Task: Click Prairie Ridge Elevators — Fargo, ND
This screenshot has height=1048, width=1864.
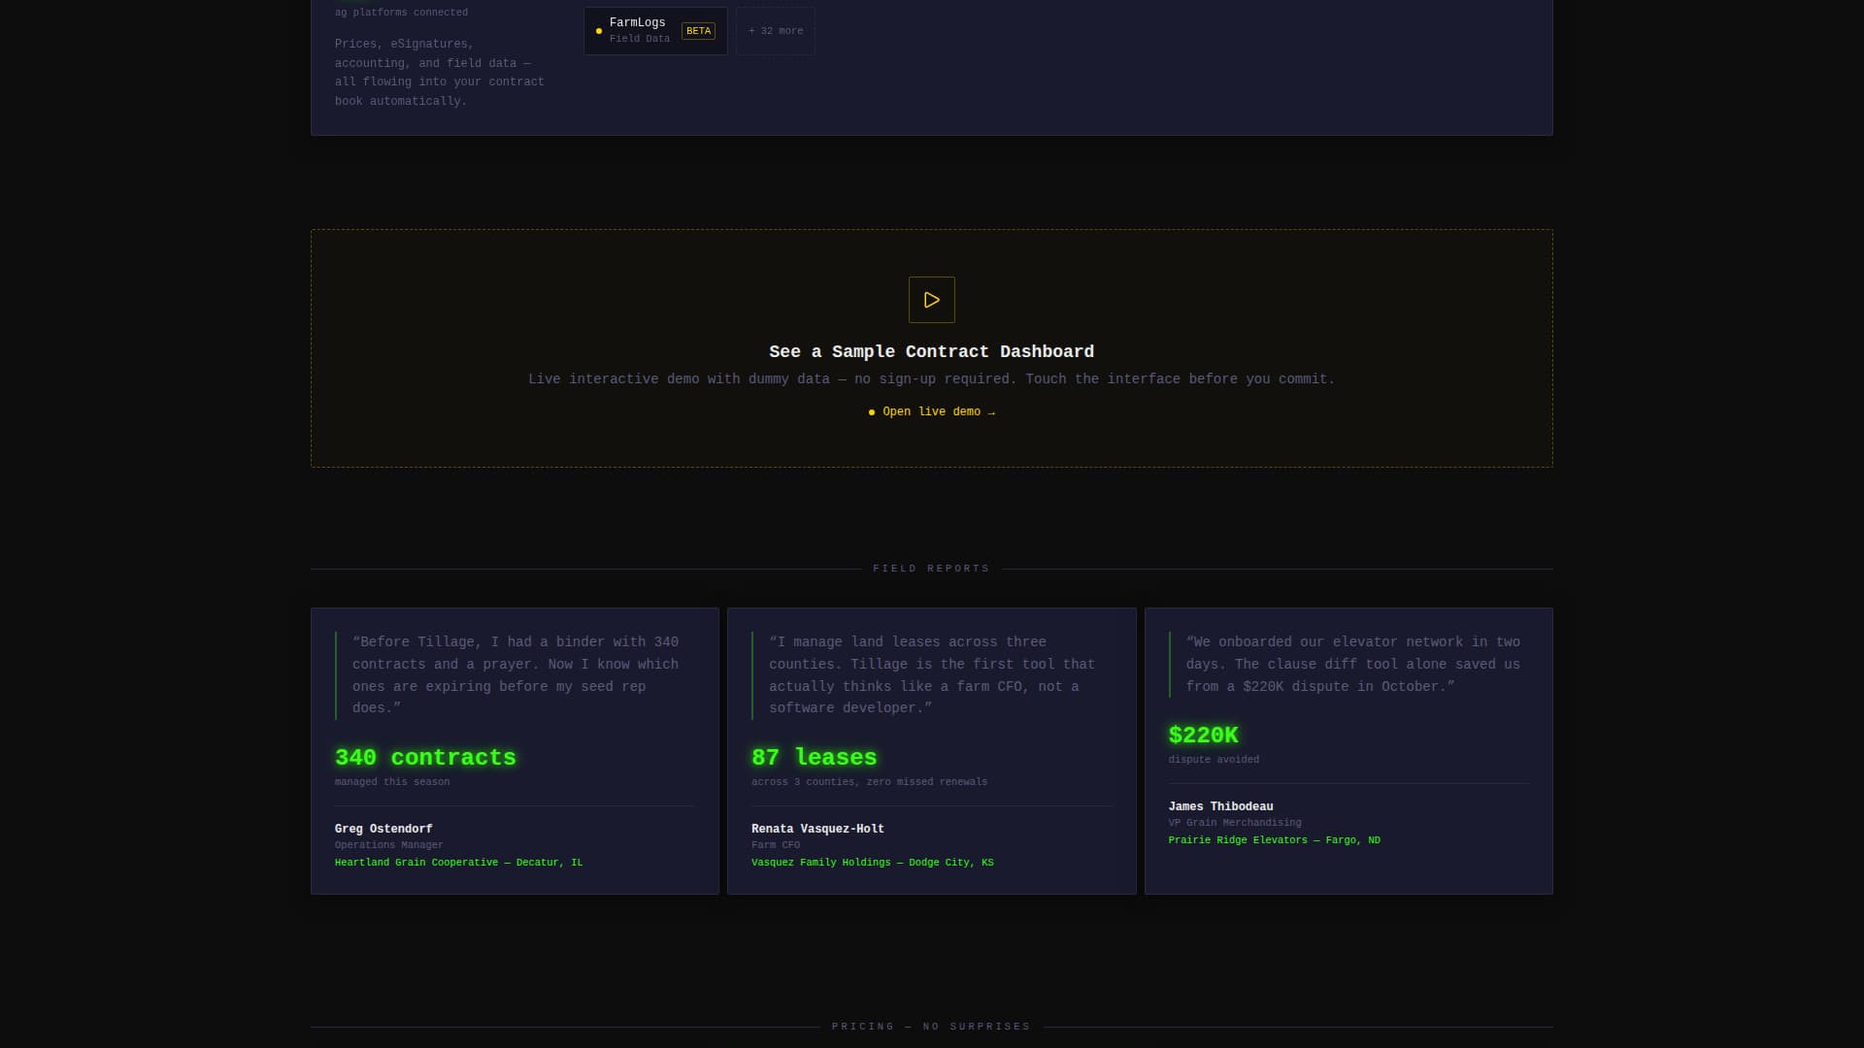Action: [1274, 840]
